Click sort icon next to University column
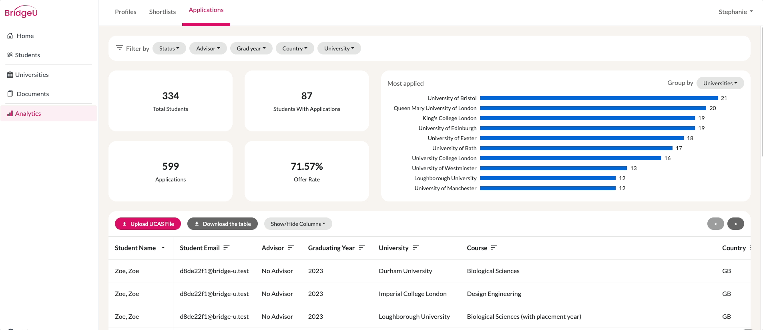 [416, 247]
